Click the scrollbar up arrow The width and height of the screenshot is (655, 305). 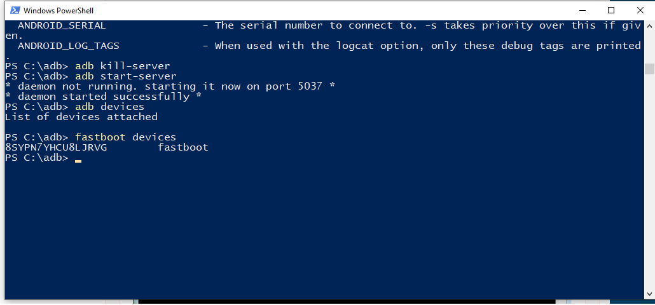click(649, 25)
